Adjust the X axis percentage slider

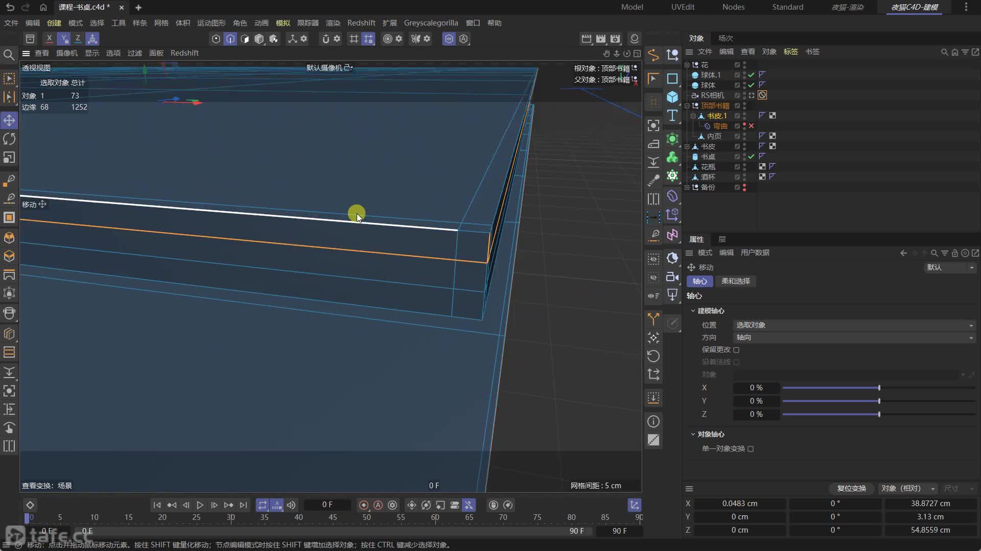point(879,388)
